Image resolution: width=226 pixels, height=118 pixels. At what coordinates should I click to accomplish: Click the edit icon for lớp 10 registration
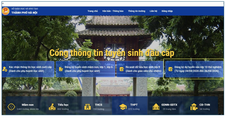click(x=171, y=69)
